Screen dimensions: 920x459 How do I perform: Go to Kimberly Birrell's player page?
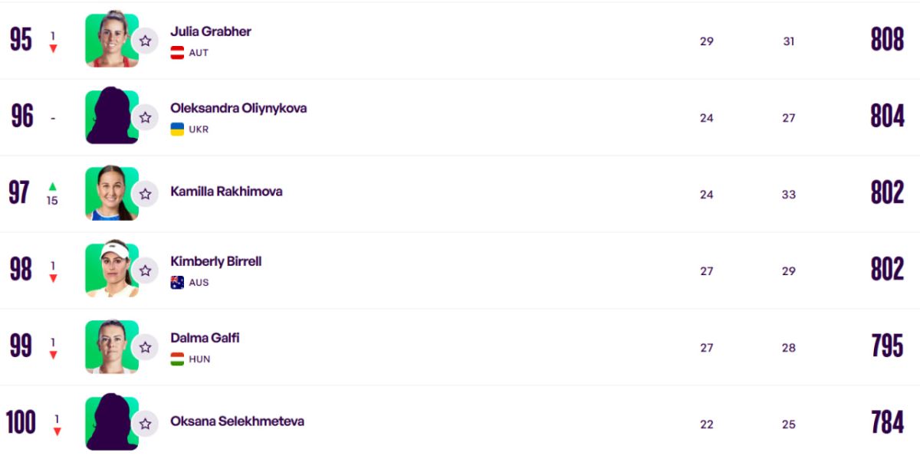point(216,261)
